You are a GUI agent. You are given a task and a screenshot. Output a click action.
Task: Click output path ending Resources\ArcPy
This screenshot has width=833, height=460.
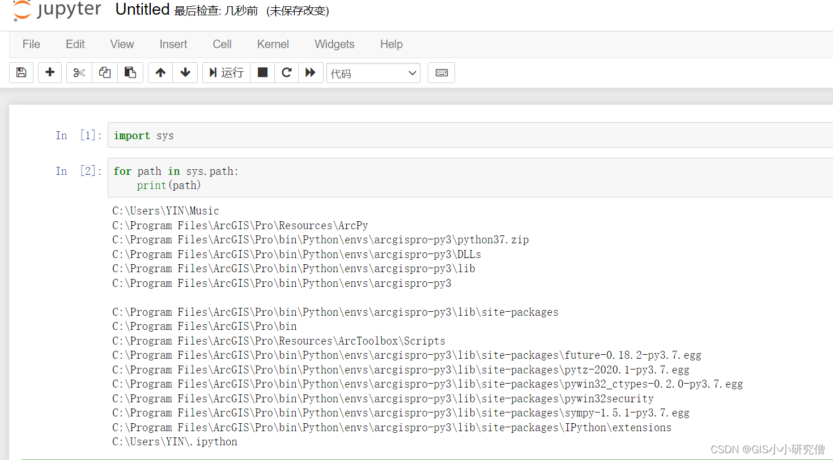240,226
